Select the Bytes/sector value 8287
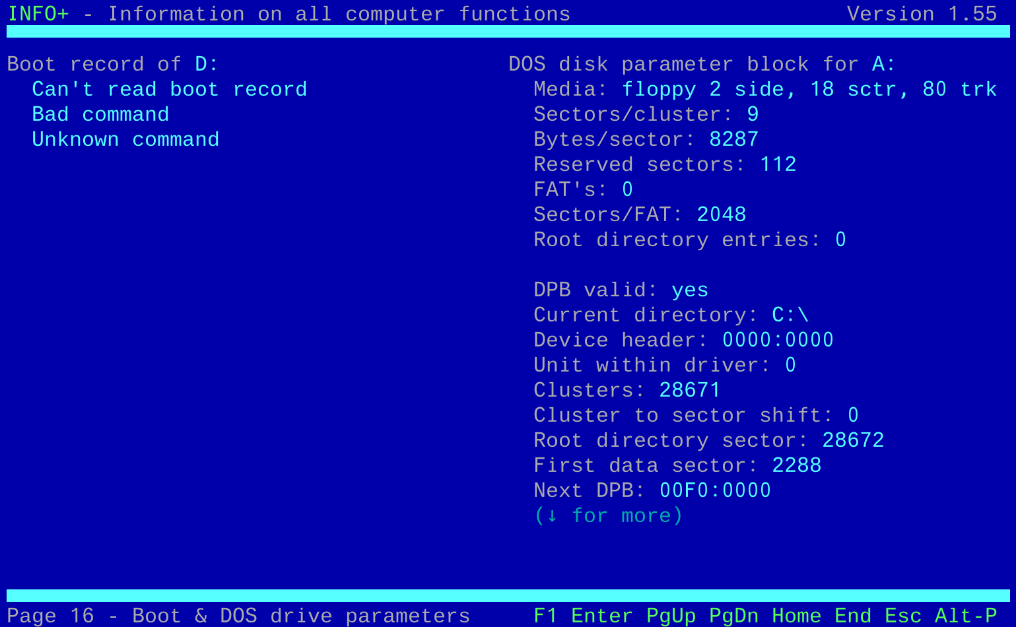Viewport: 1016px width, 627px height. pos(733,139)
